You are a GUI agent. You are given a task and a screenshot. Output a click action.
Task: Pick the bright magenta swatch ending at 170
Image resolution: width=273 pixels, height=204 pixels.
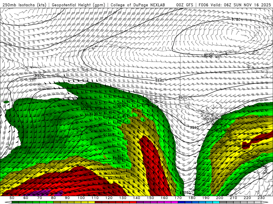[x=174, y=202]
